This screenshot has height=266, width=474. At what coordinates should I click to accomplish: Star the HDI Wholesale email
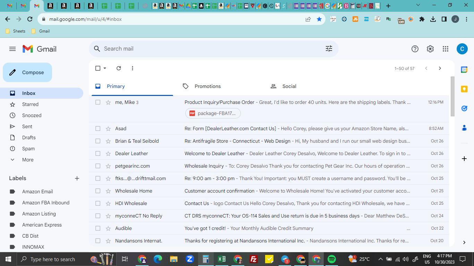coord(108,203)
